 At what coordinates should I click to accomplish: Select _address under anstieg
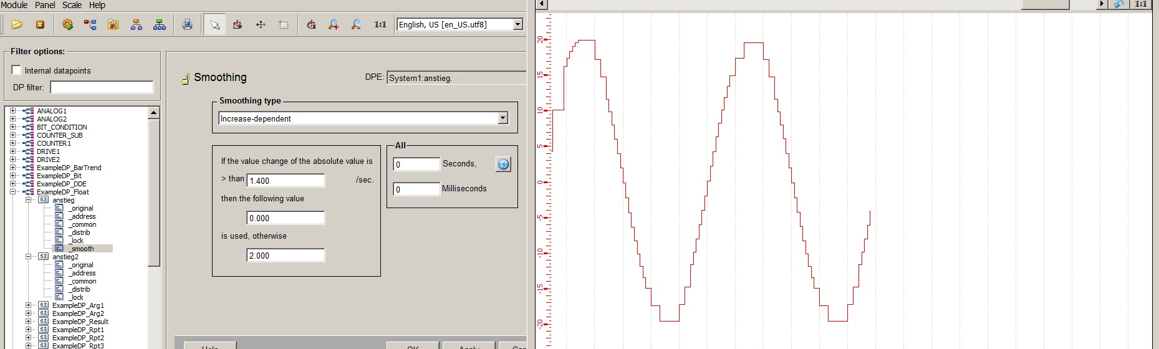tap(82, 216)
